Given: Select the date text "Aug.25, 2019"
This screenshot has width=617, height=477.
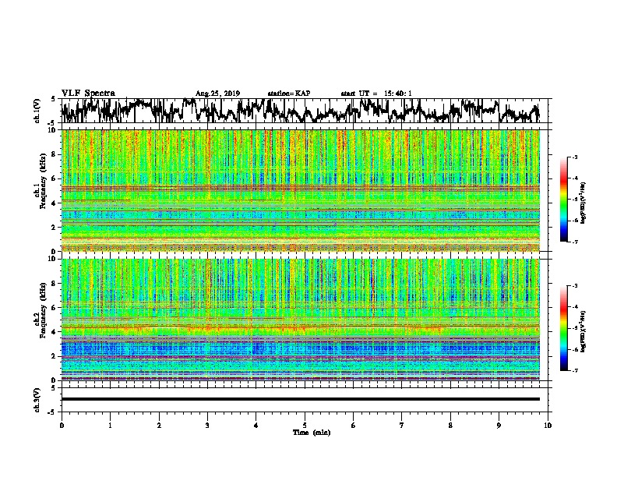Looking at the screenshot, I should 217,94.
